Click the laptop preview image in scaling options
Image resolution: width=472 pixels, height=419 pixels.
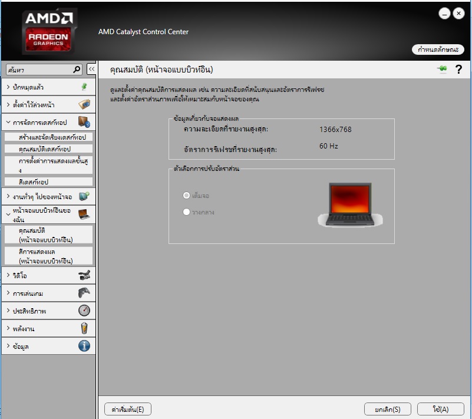(350, 204)
